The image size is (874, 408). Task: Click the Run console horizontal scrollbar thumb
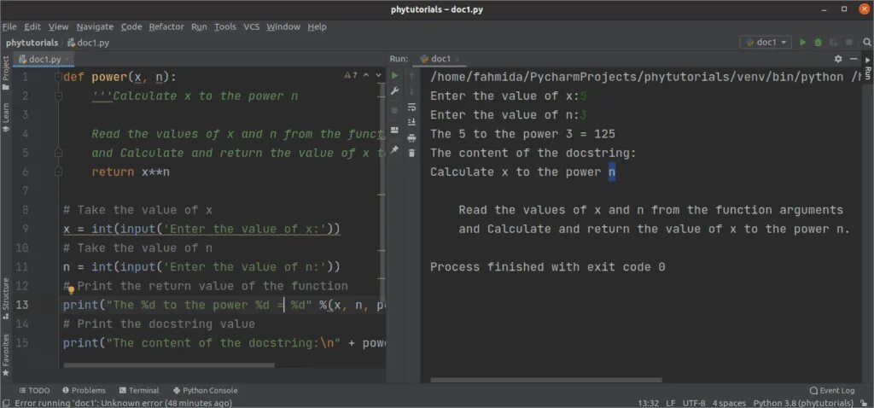tap(546, 380)
